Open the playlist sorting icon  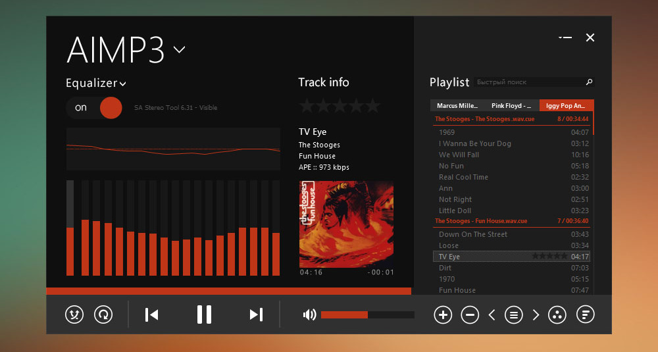[585, 314]
